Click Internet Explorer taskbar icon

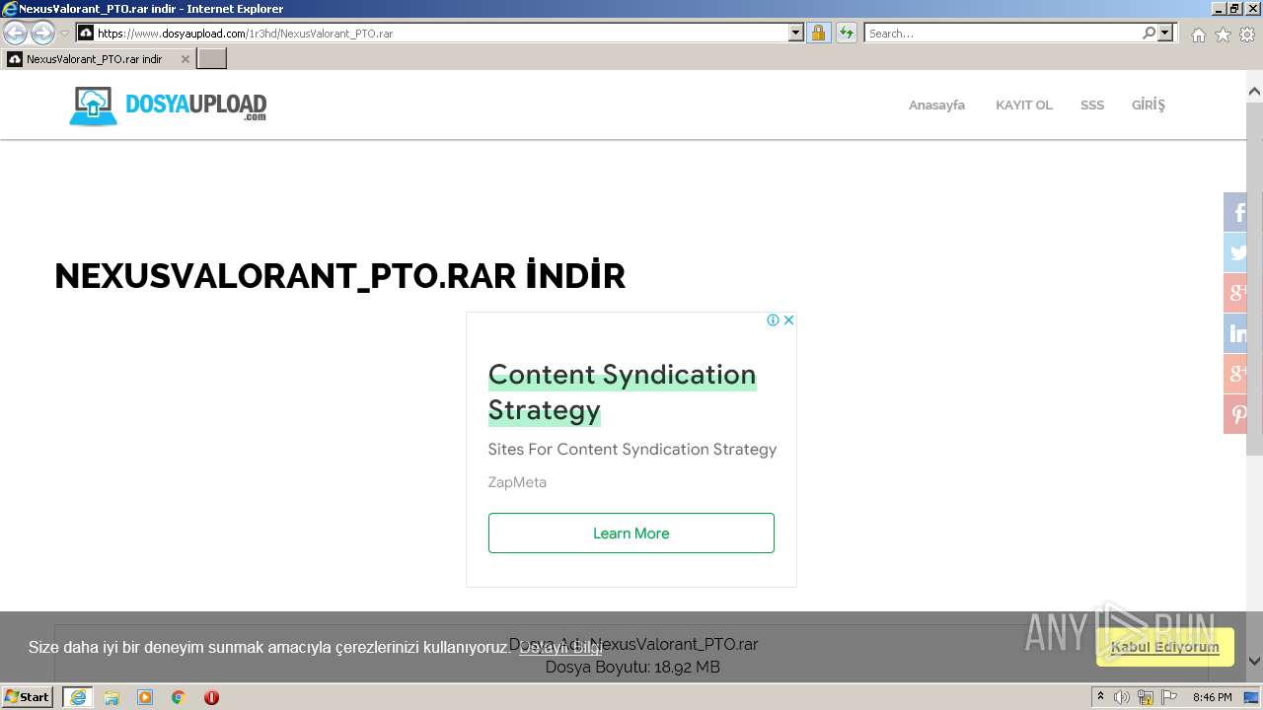pyautogui.click(x=78, y=697)
